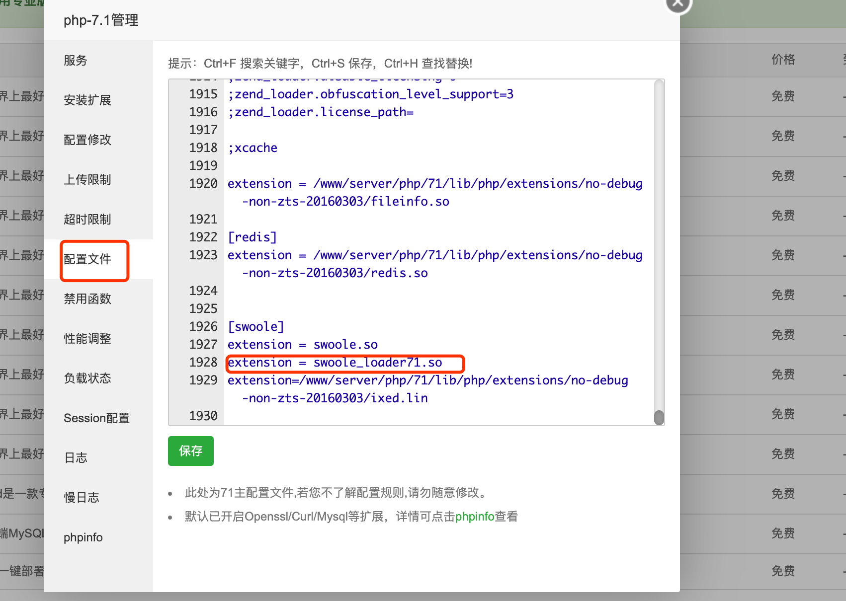Click the green 保存 button
Viewport: 846px width, 601px height.
191,451
